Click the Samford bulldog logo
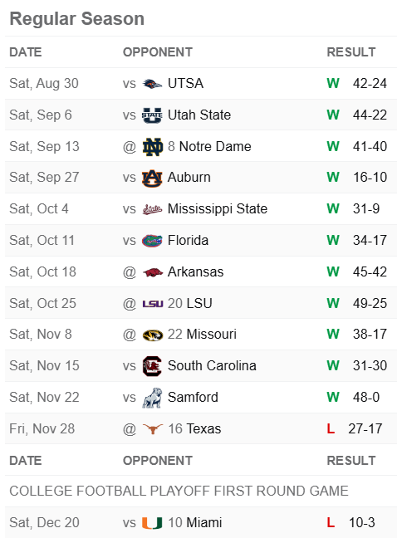The image size is (397, 538). coord(152,398)
